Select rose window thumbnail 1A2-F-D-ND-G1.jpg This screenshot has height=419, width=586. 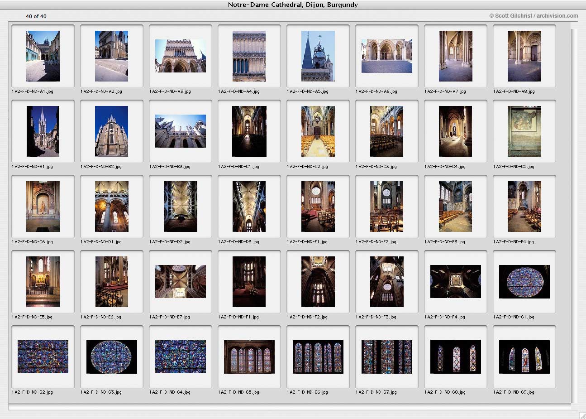point(524,282)
